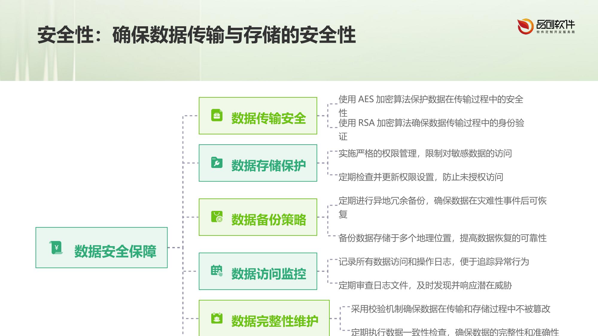Click the calendar pointer icon beside 数据访问监控
This screenshot has width=598, height=336.
217,271
